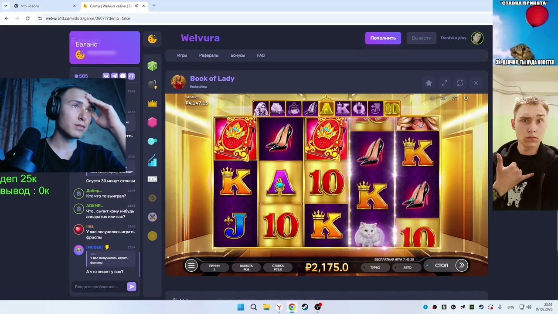Open the pink hexagon game icon
Image resolution: width=558 pixels, height=314 pixels.
pos(152,123)
